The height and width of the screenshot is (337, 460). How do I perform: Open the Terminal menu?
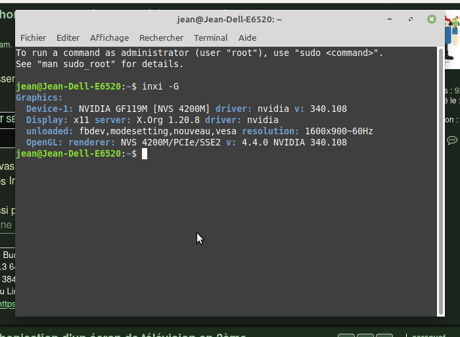210,38
